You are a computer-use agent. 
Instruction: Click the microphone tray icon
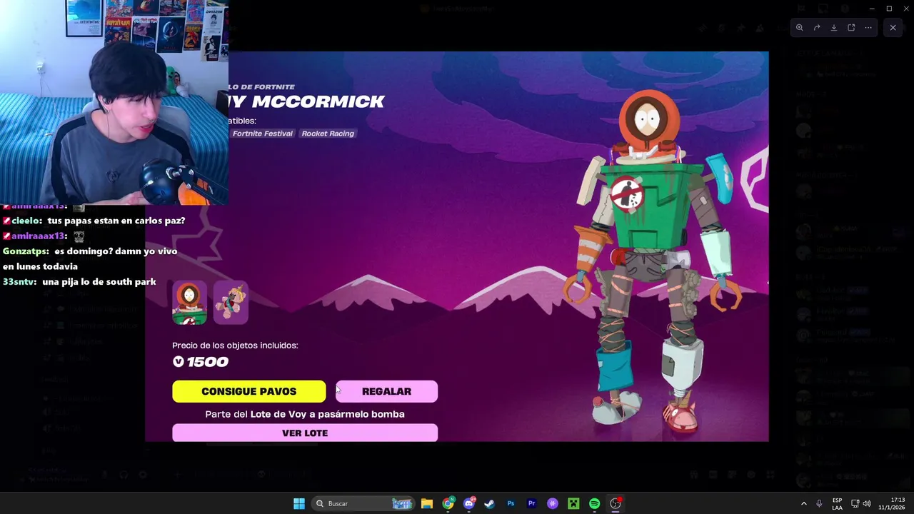[819, 503]
